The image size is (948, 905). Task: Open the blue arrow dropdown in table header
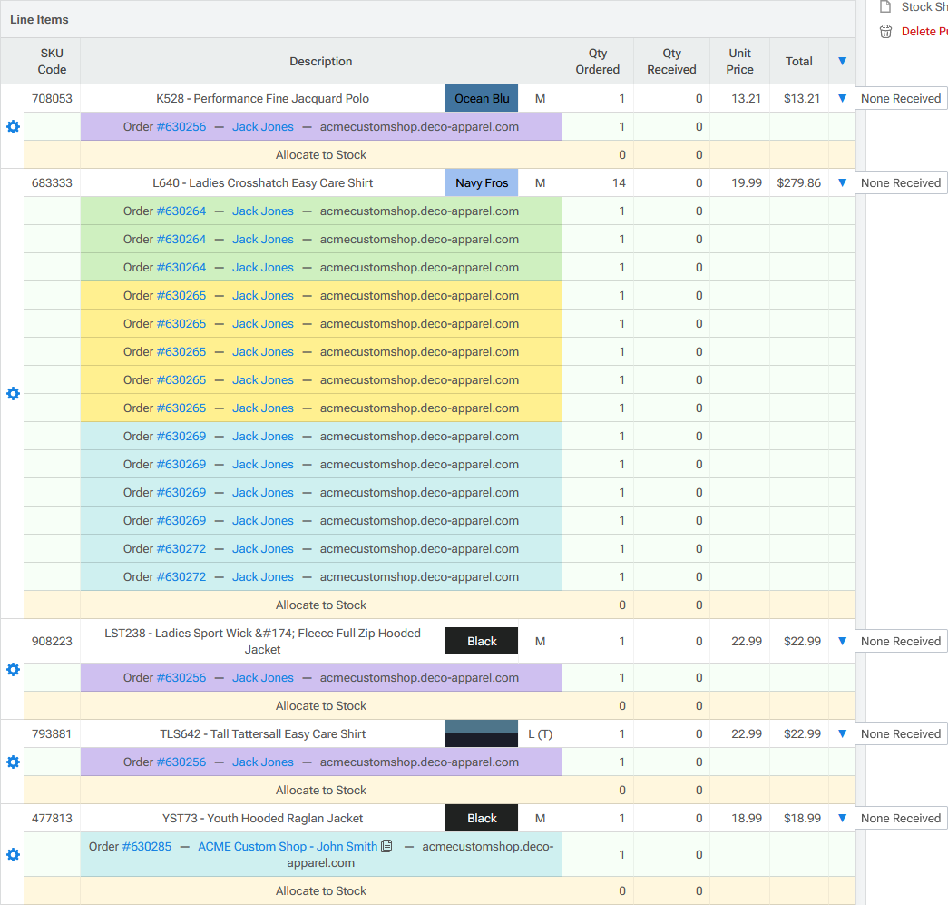point(842,61)
